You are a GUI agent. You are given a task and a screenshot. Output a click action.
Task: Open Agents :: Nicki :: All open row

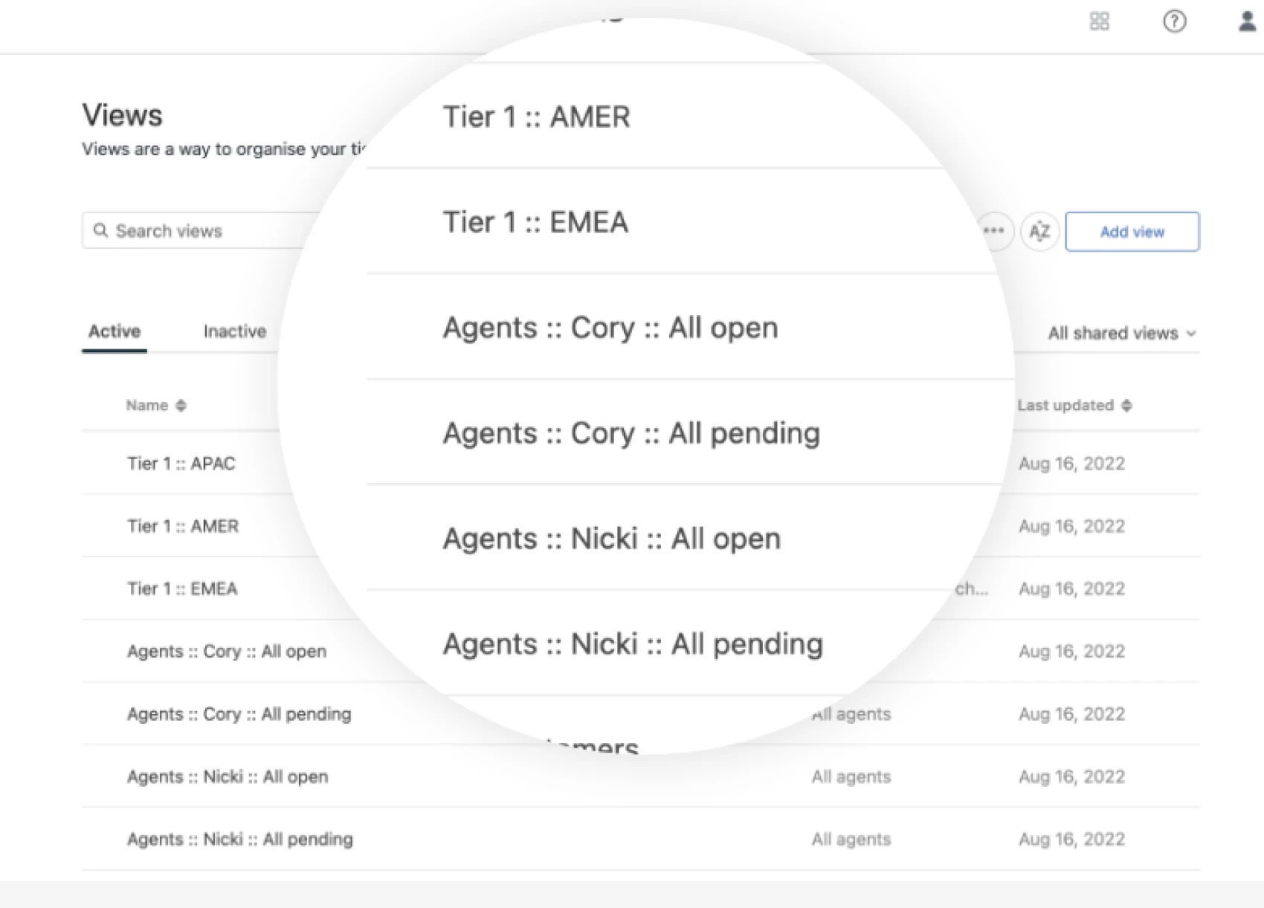pyautogui.click(x=227, y=776)
